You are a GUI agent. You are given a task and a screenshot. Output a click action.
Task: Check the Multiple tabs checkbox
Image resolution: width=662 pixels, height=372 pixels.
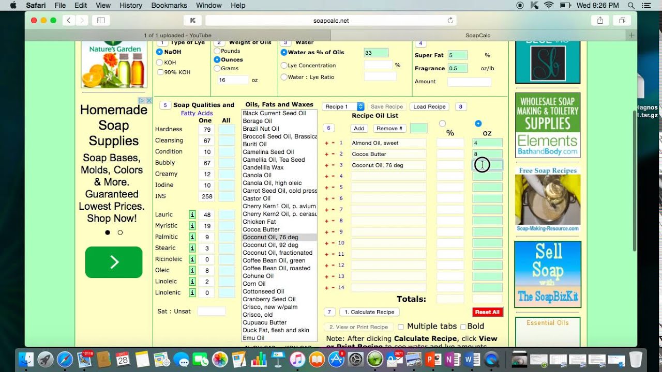(x=401, y=327)
